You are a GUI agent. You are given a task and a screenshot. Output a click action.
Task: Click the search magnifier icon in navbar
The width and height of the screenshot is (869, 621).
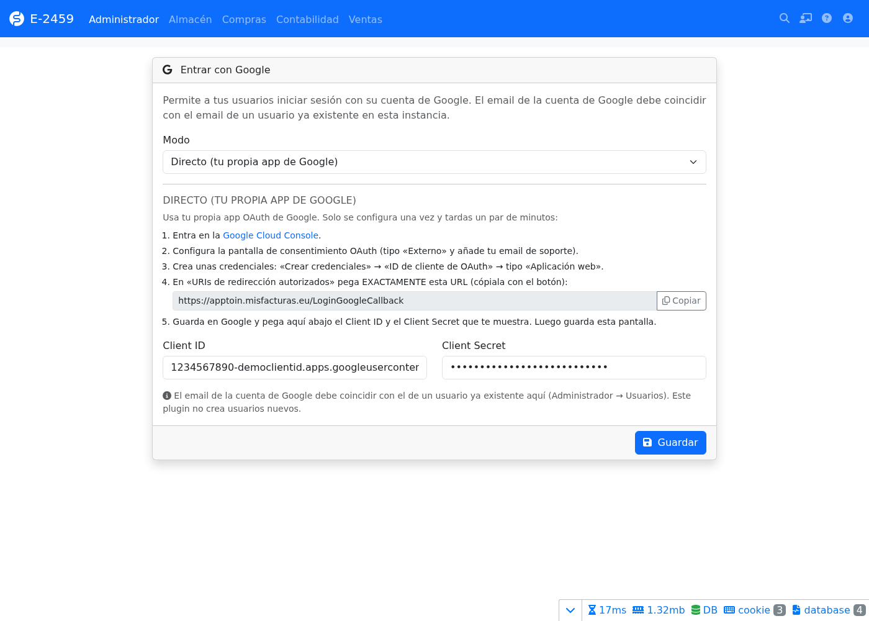click(x=785, y=19)
